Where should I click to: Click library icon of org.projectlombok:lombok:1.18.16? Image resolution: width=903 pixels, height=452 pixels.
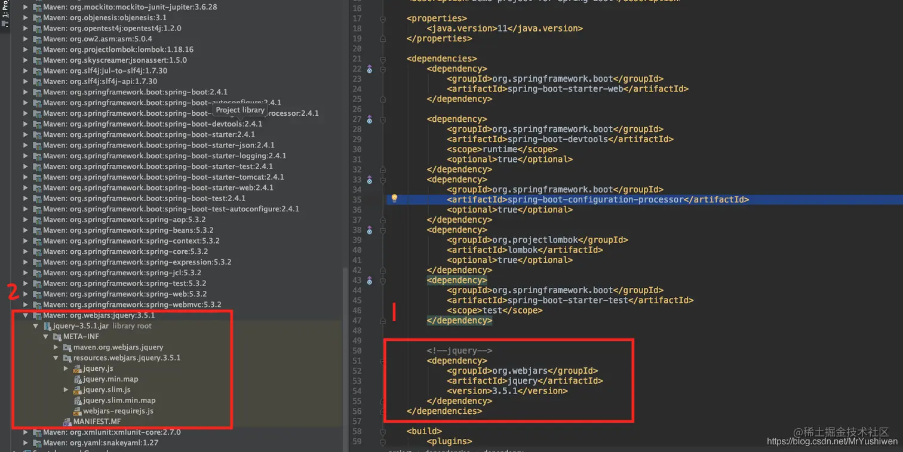click(x=37, y=50)
